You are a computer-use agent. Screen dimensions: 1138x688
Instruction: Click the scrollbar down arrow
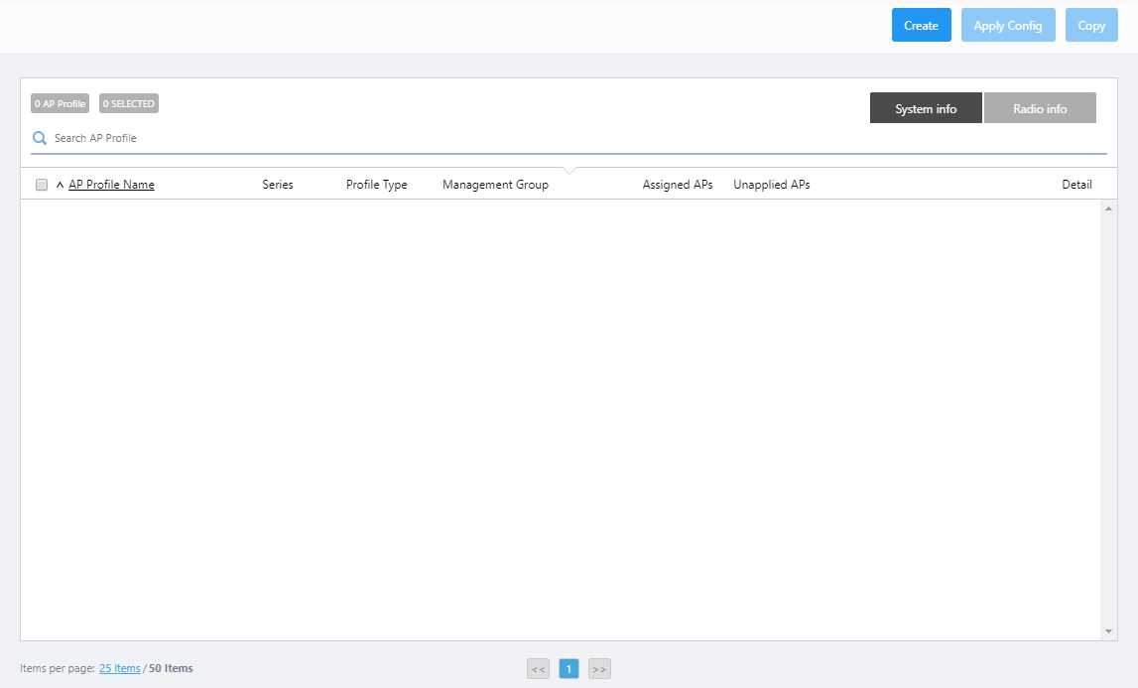pyautogui.click(x=1108, y=631)
